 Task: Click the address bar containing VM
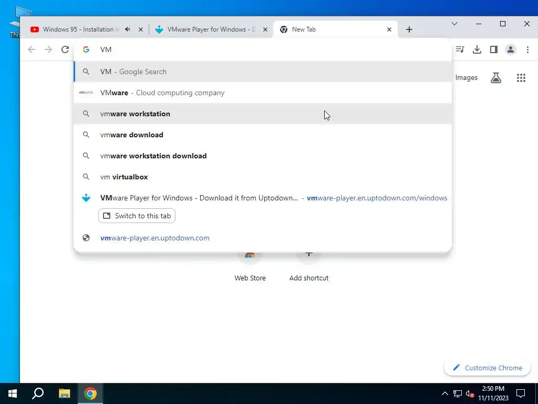[263, 49]
